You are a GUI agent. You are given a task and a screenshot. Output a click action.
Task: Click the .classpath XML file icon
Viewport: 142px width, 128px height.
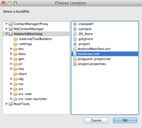75,24
